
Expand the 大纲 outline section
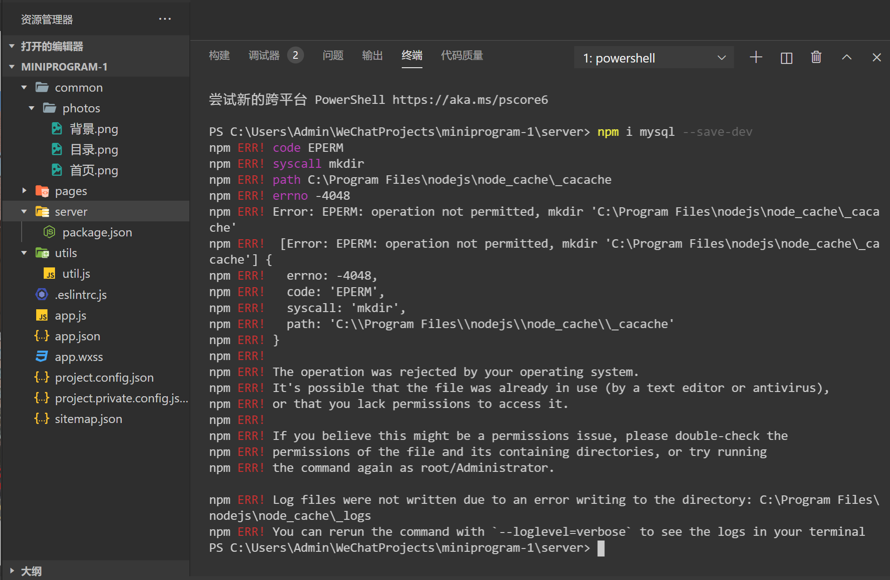[12, 571]
